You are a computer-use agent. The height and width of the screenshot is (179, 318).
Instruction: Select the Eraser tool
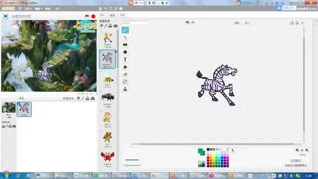tap(125, 74)
